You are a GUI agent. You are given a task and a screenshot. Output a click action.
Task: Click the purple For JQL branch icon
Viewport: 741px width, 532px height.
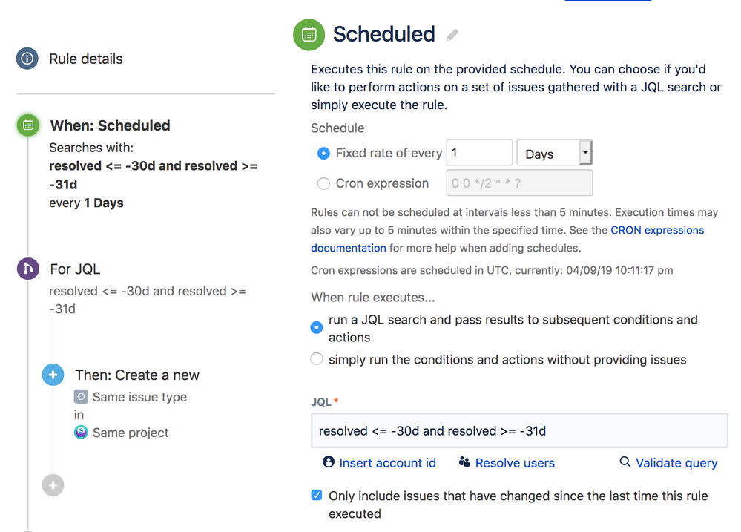click(27, 269)
